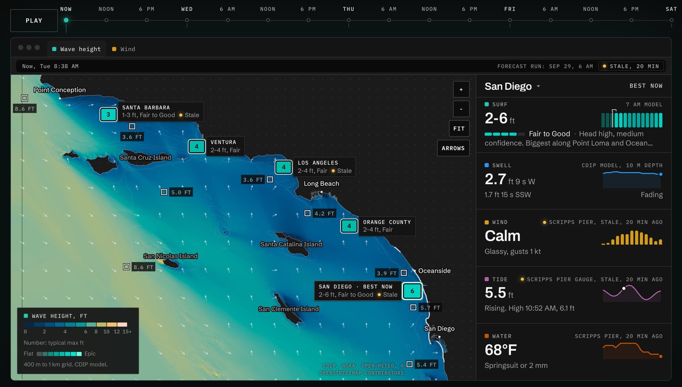Select the SAT timeline point
The image size is (682, 387).
pyautogui.click(x=671, y=20)
